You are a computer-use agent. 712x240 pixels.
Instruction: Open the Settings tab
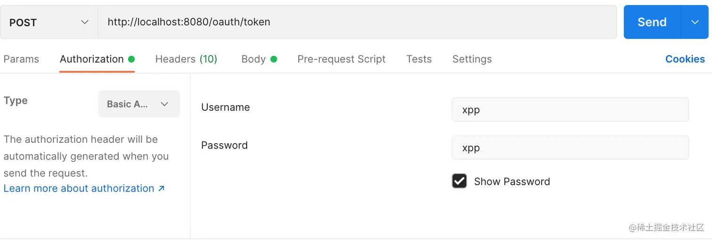click(472, 59)
